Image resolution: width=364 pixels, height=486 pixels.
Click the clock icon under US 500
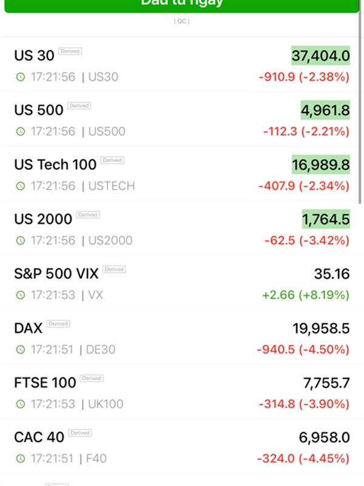(21, 131)
